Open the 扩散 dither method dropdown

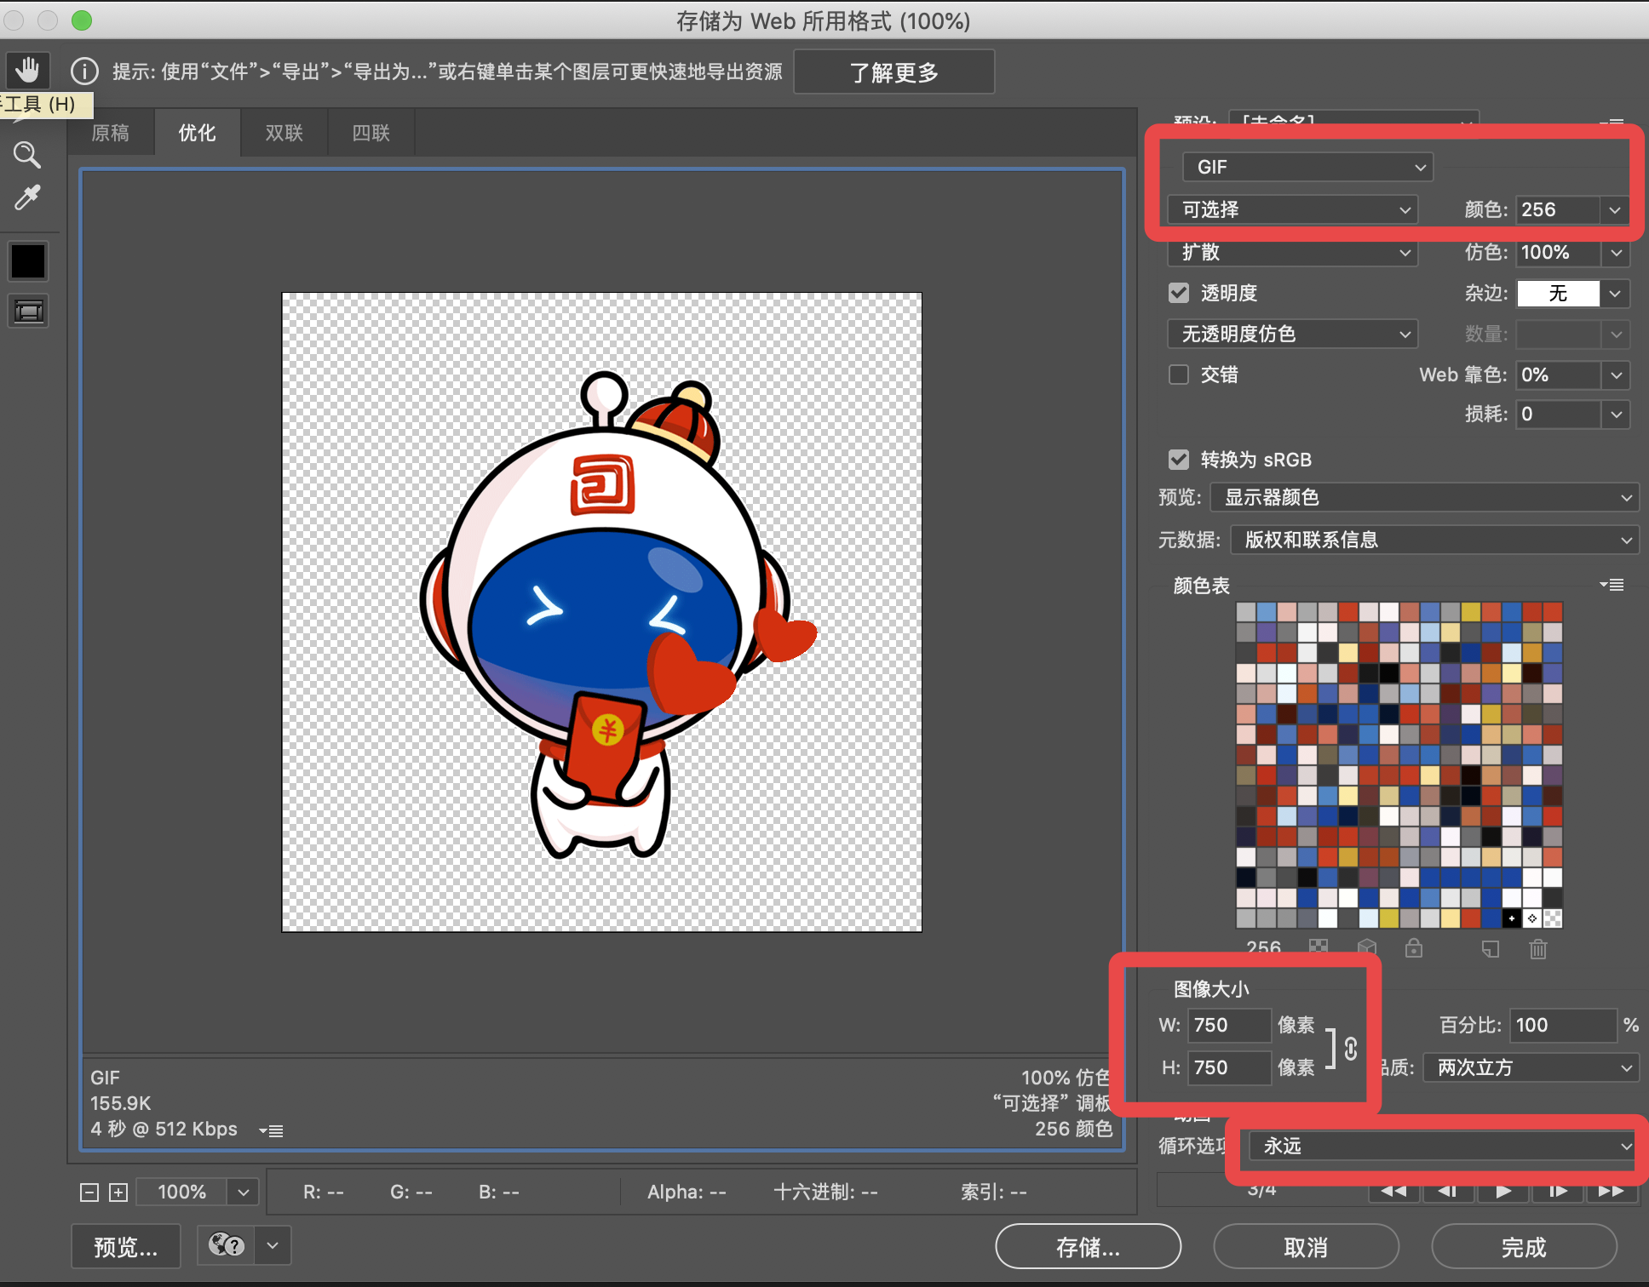click(x=1291, y=252)
